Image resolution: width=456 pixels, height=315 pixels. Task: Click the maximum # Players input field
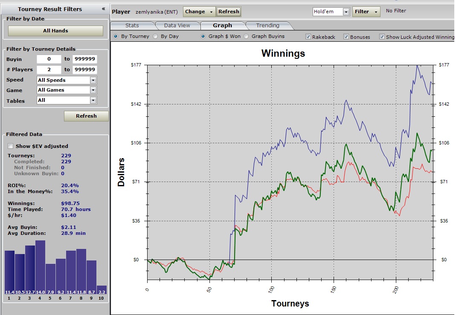point(84,70)
